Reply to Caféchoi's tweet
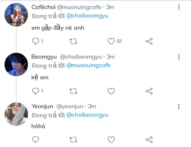This screenshot has height=147, width=191. (36, 41)
